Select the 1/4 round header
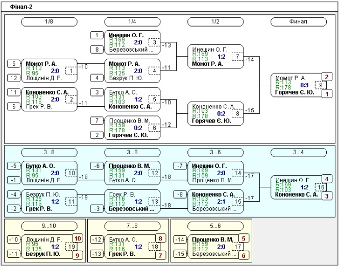The width and height of the screenshot is (339, 266). (x=132, y=22)
